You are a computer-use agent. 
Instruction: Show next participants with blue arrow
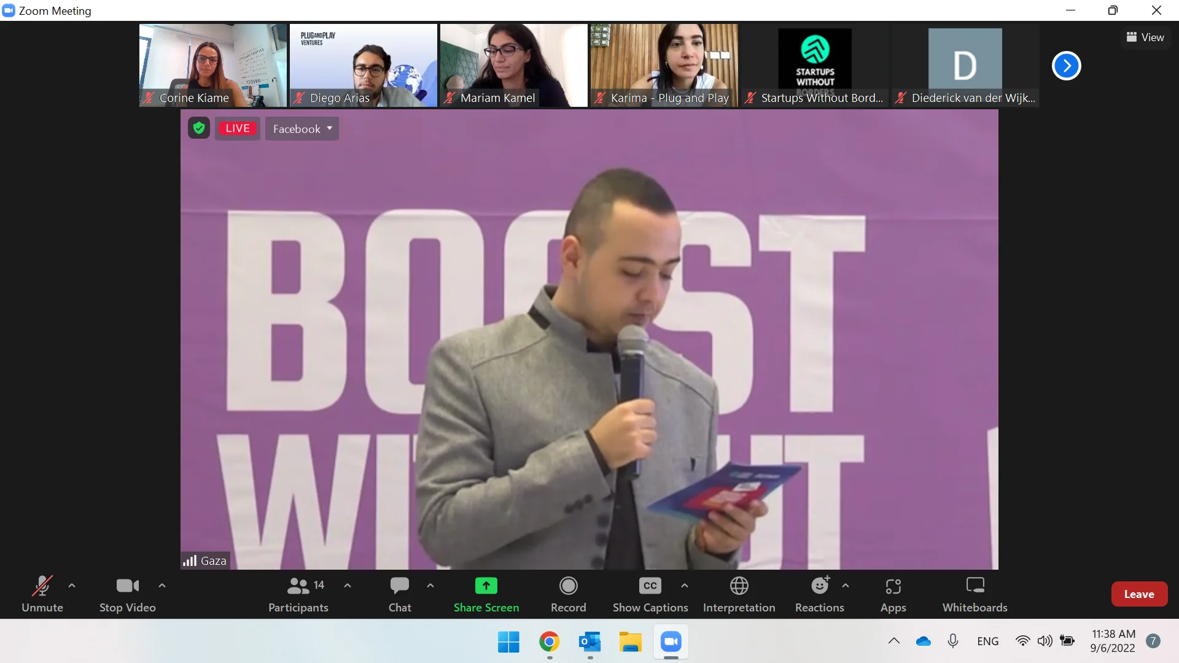(x=1066, y=66)
